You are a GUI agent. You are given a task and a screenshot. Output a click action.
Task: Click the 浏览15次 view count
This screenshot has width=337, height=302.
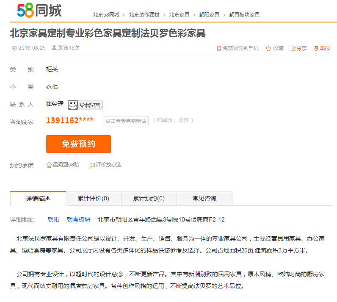coord(69,48)
